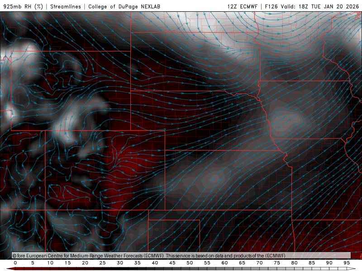Click the "0" label on the color scale
This screenshot has width=362, height=271.
pyautogui.click(x=15, y=263)
